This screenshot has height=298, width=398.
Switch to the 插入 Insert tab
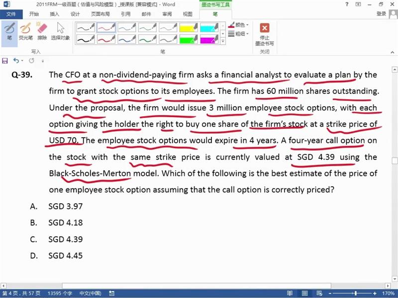55,14
